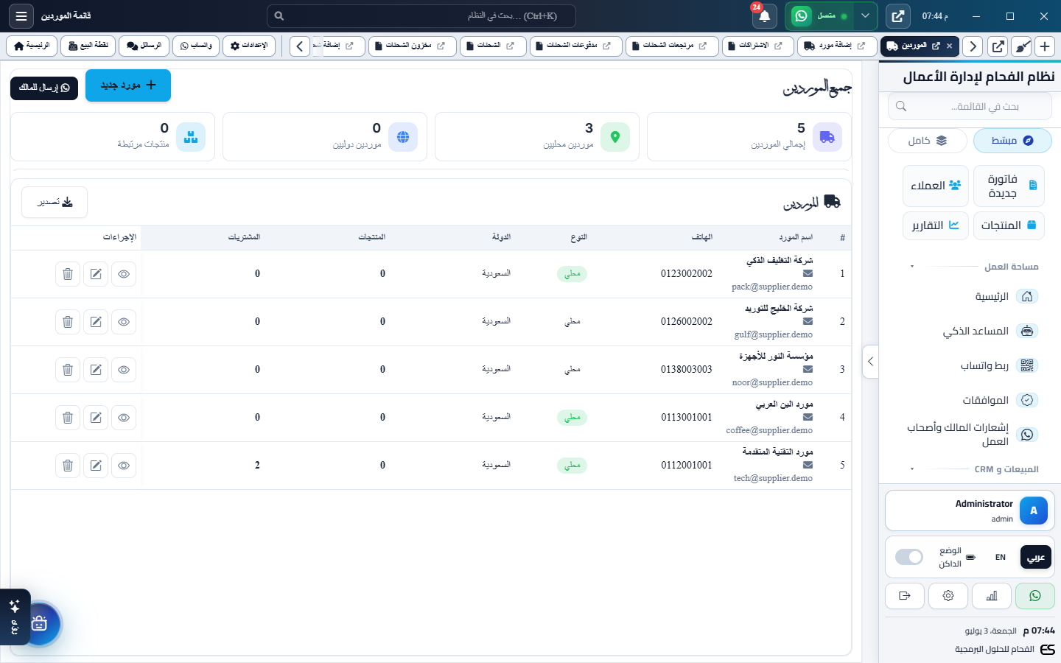
Task: Collapse the مساحة العمل section
Action: (x=974, y=267)
